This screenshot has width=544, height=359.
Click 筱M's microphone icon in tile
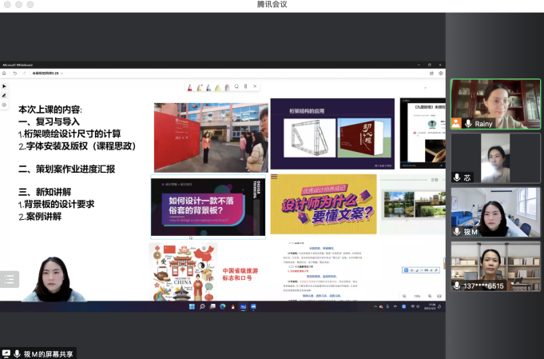(457, 232)
